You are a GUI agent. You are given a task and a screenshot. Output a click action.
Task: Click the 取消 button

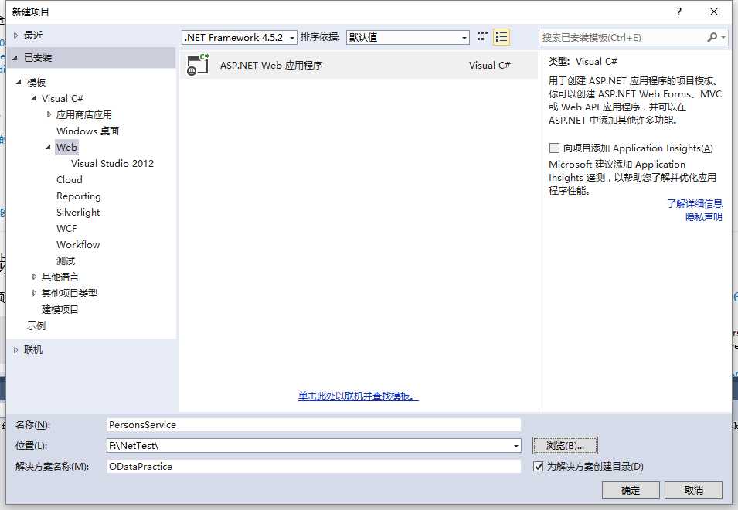(693, 490)
